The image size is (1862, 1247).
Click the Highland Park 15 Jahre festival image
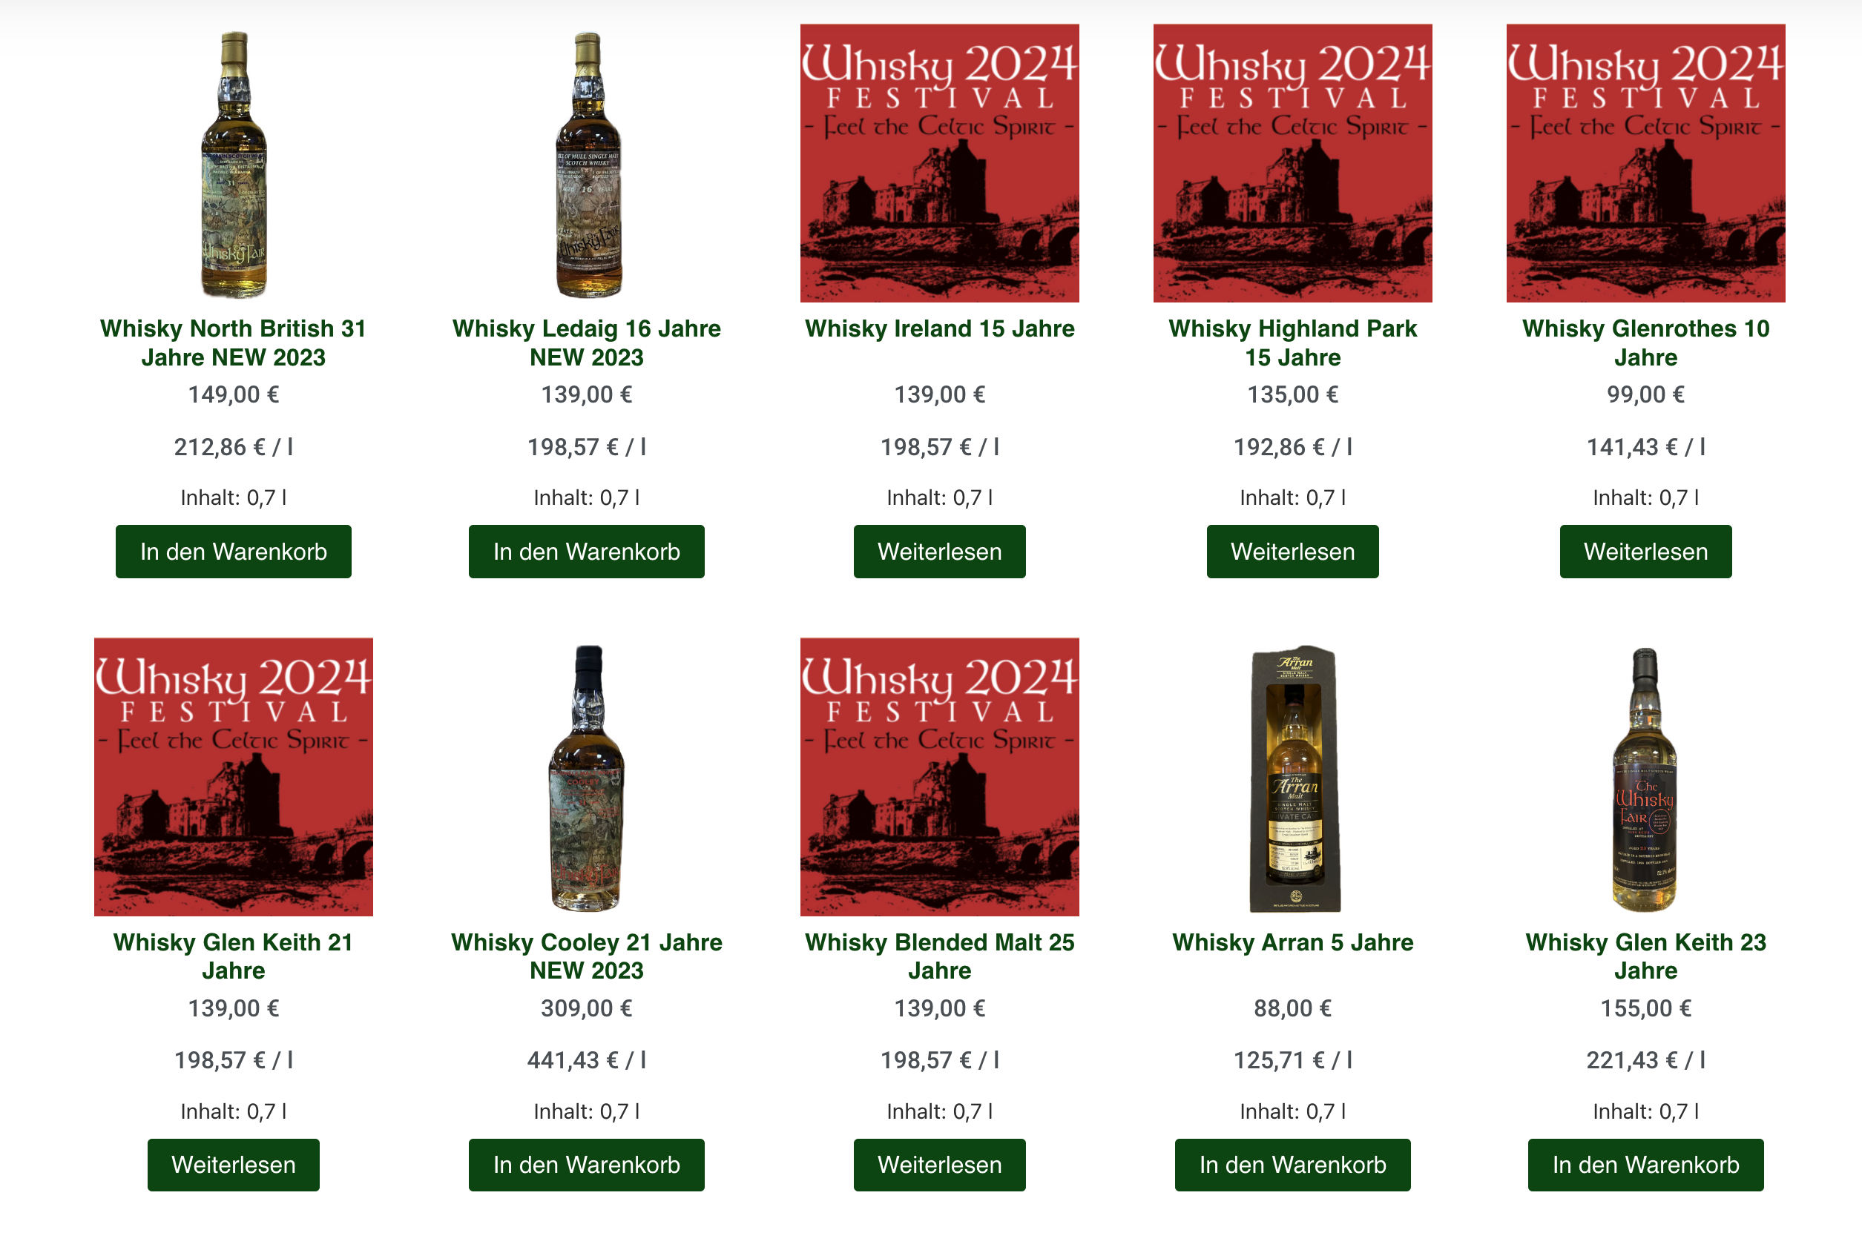[1292, 163]
